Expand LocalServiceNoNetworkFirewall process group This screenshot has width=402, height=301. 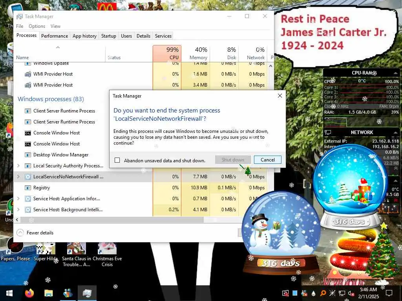[18, 177]
